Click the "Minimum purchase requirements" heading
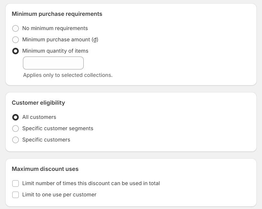Viewport: 262px width, 209px height. pos(57,14)
